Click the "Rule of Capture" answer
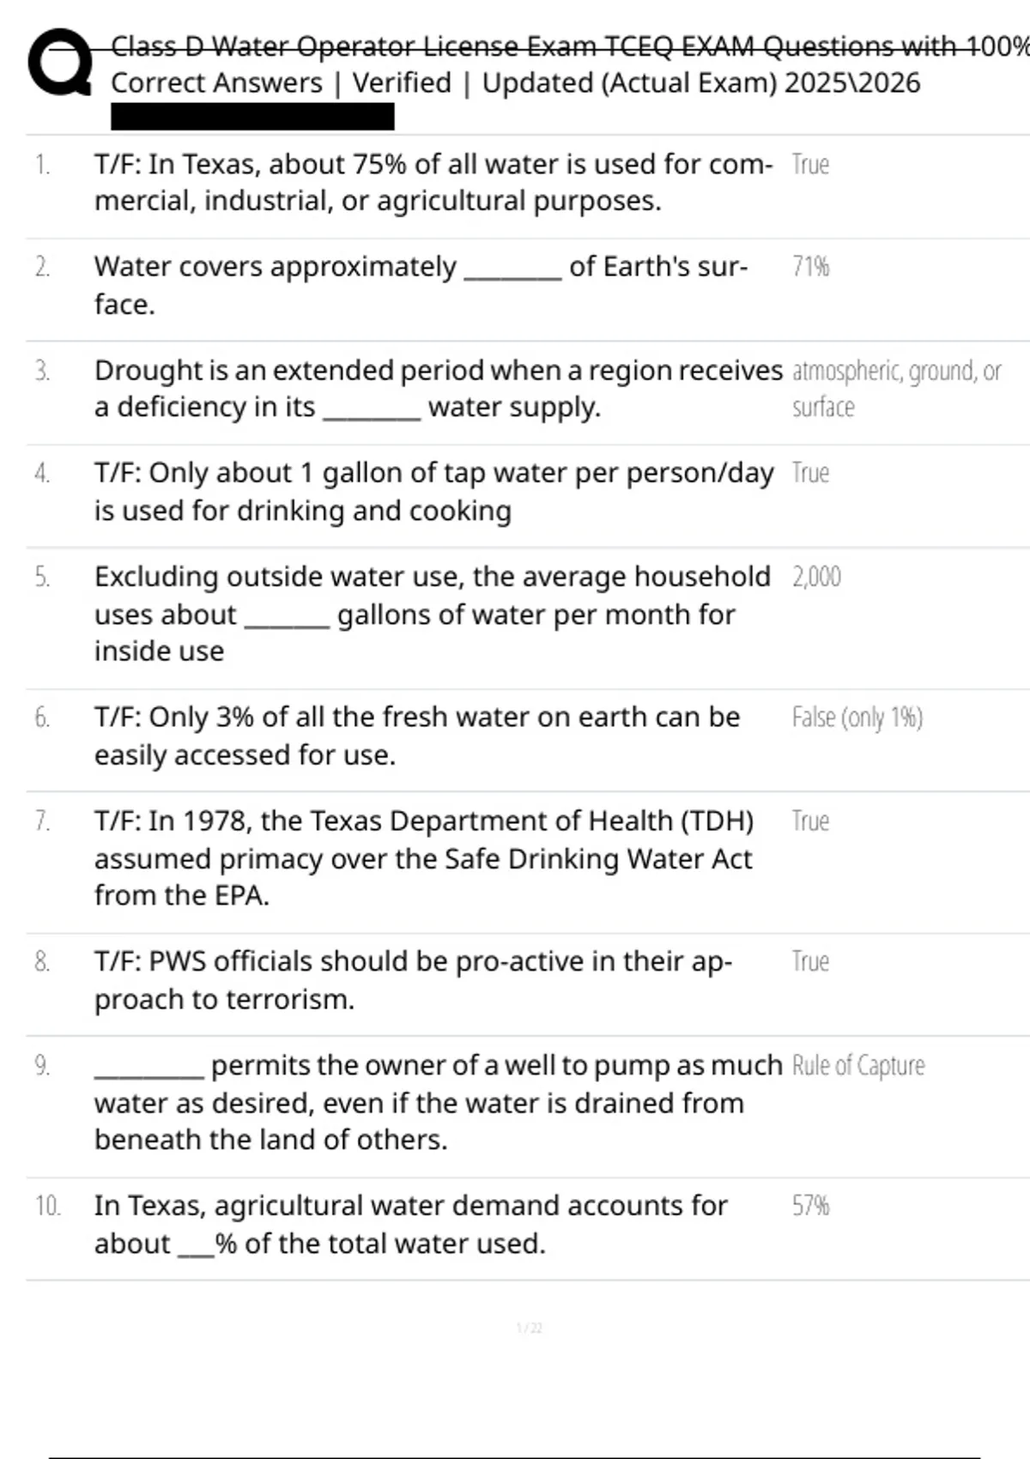Image resolution: width=1030 pixels, height=1459 pixels. pos(857,1065)
